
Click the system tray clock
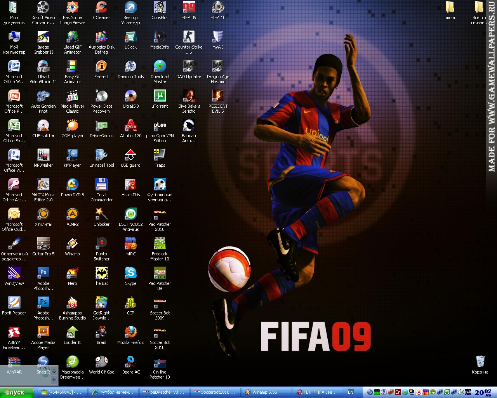pyautogui.click(x=483, y=393)
